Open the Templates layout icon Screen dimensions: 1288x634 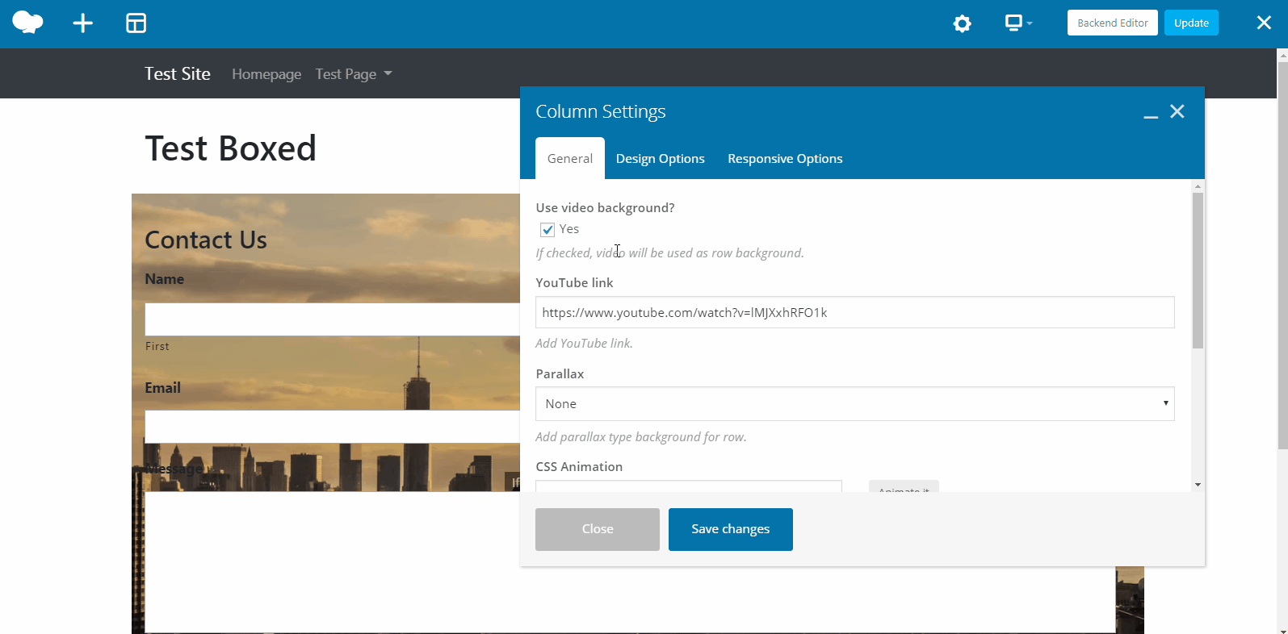[x=136, y=23]
